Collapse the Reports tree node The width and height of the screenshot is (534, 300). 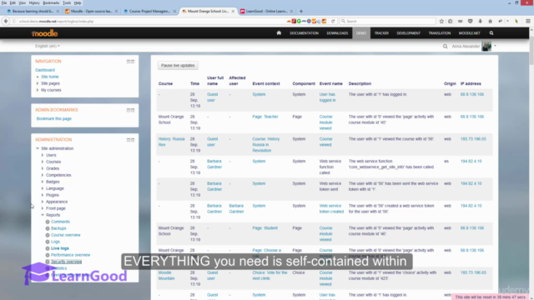(43, 215)
